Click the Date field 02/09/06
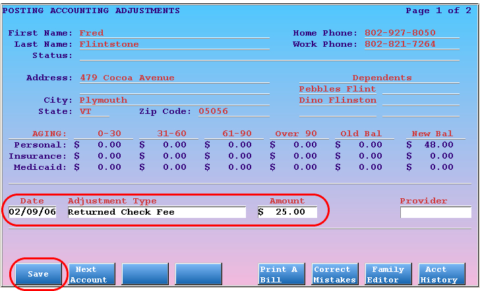This screenshot has height=291, width=480. coord(32,212)
